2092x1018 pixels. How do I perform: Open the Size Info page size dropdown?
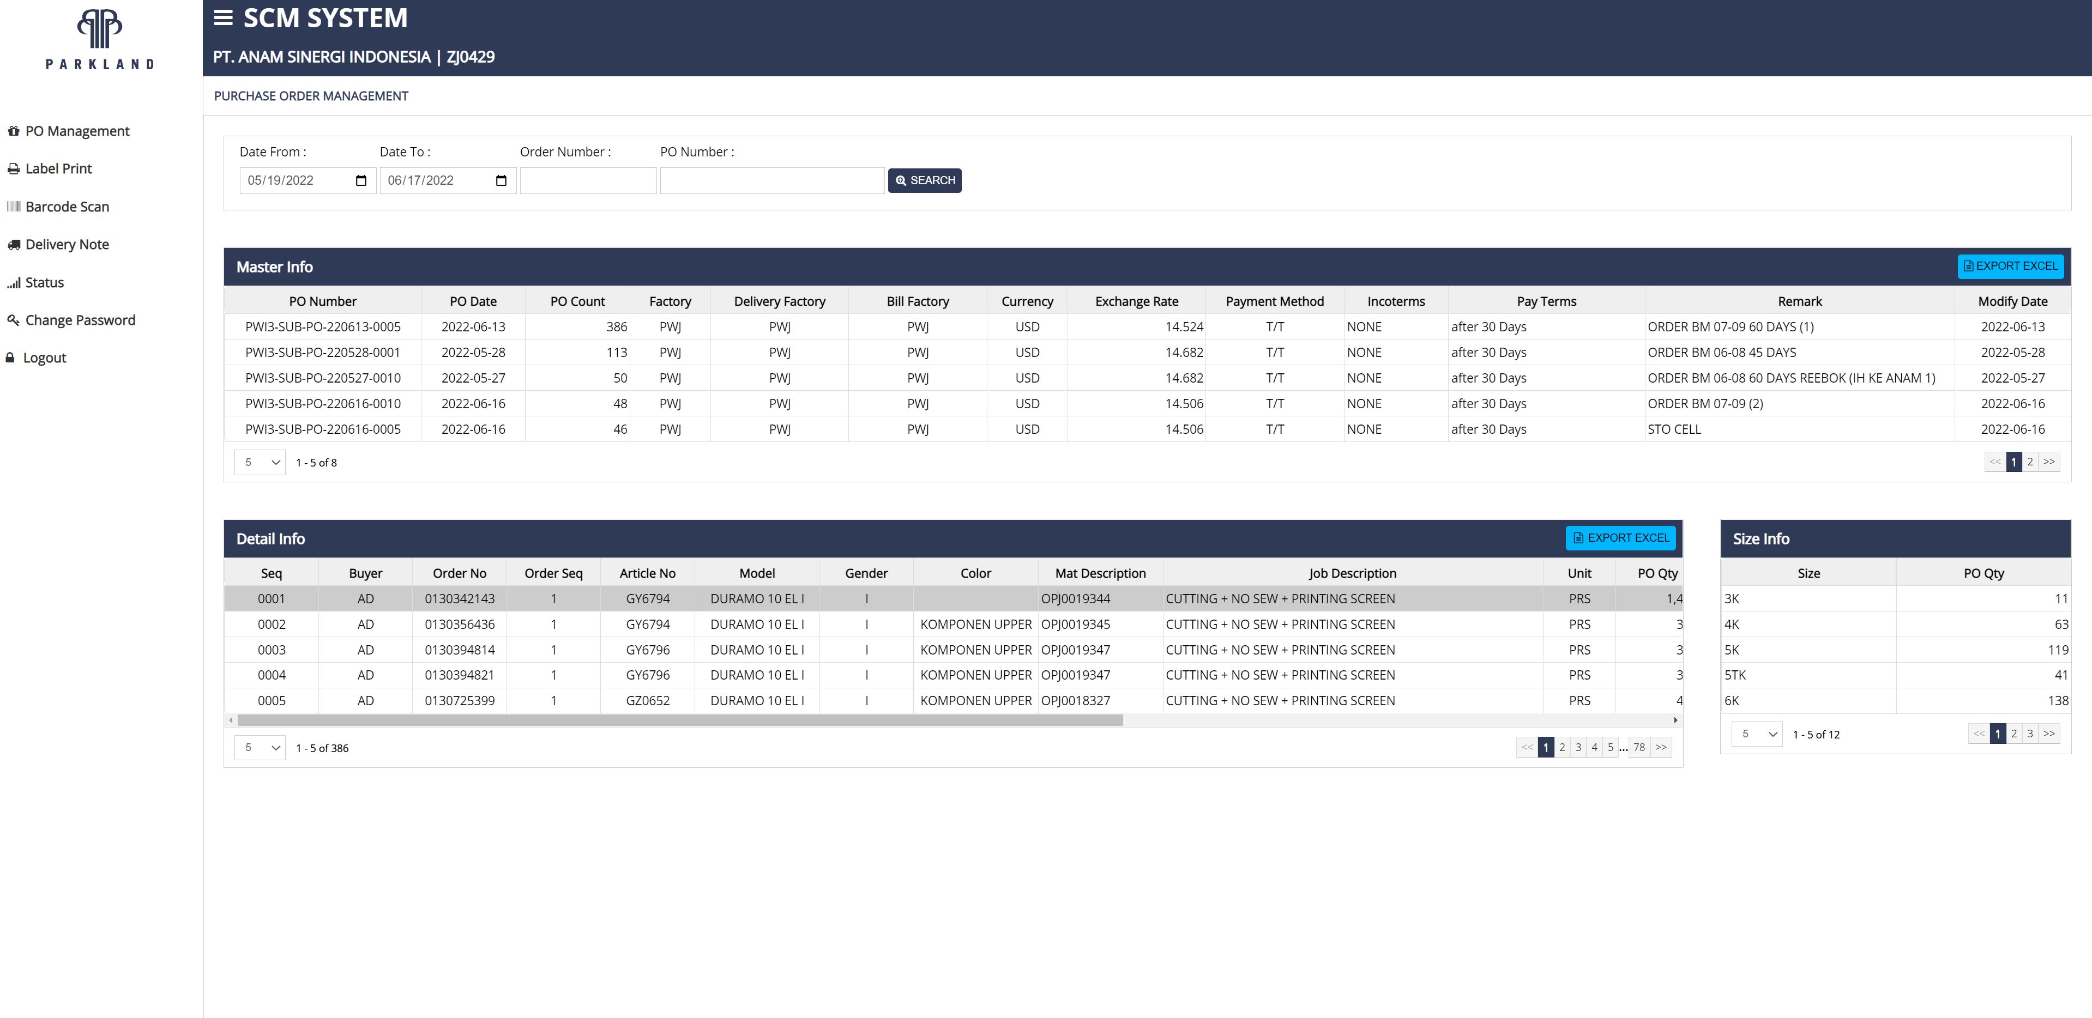coord(1757,734)
